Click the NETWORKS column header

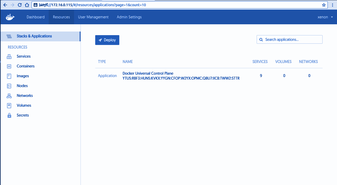click(x=308, y=62)
